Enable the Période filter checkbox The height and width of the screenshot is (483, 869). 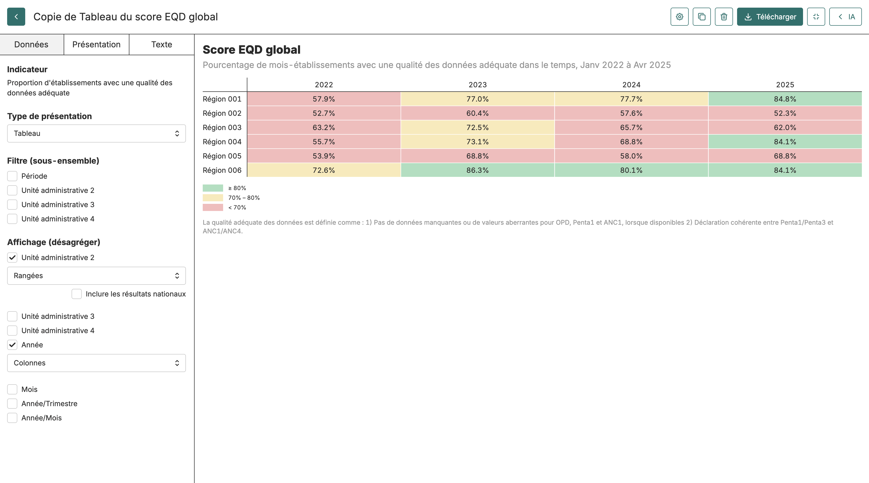click(x=12, y=176)
